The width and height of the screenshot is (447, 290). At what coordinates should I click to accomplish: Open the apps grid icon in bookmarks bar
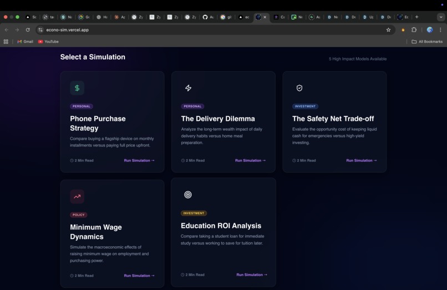(x=6, y=42)
